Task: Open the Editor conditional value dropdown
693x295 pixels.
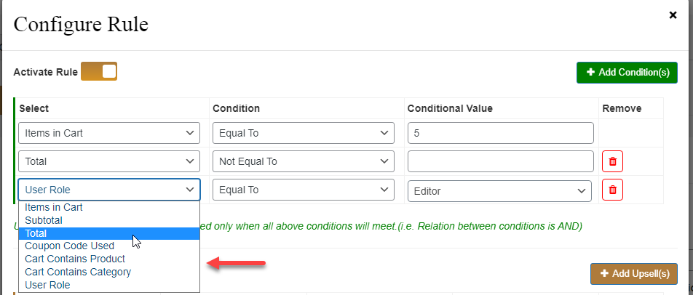Action: pyautogui.click(x=499, y=191)
